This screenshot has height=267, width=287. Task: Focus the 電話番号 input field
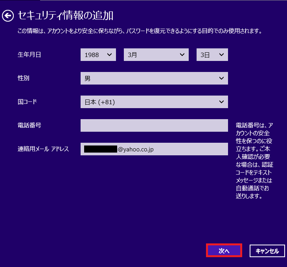(154, 125)
